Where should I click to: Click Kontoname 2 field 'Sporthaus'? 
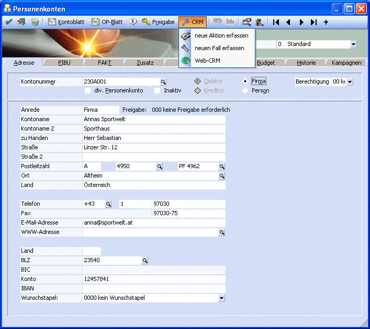[x=154, y=129]
